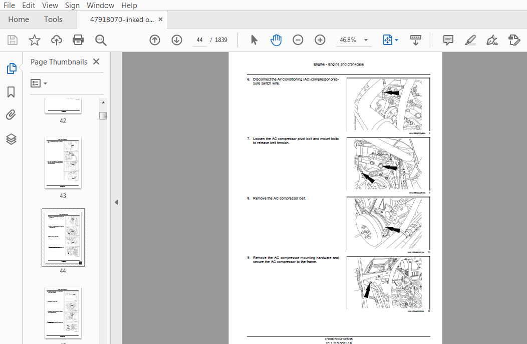The height and width of the screenshot is (344, 527).
Task: Close the Page Thumbnails panel
Action: (96, 62)
